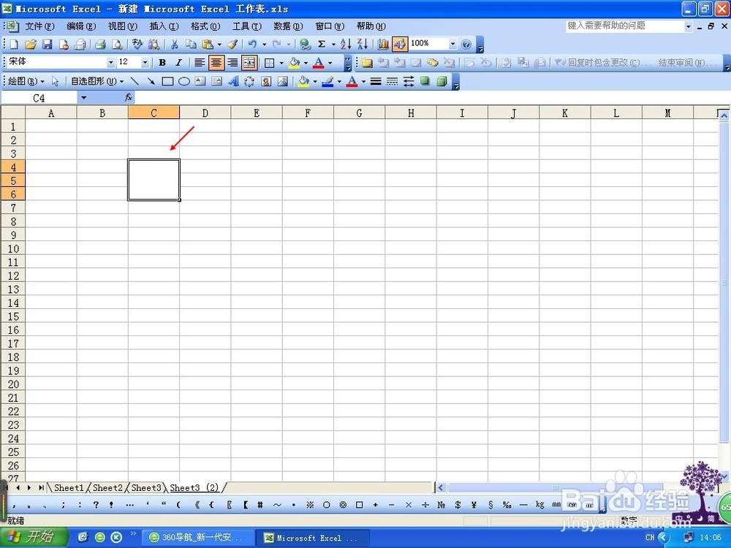Paste clipboard contents
Viewport: 731px width, 548px height.
coord(207,45)
